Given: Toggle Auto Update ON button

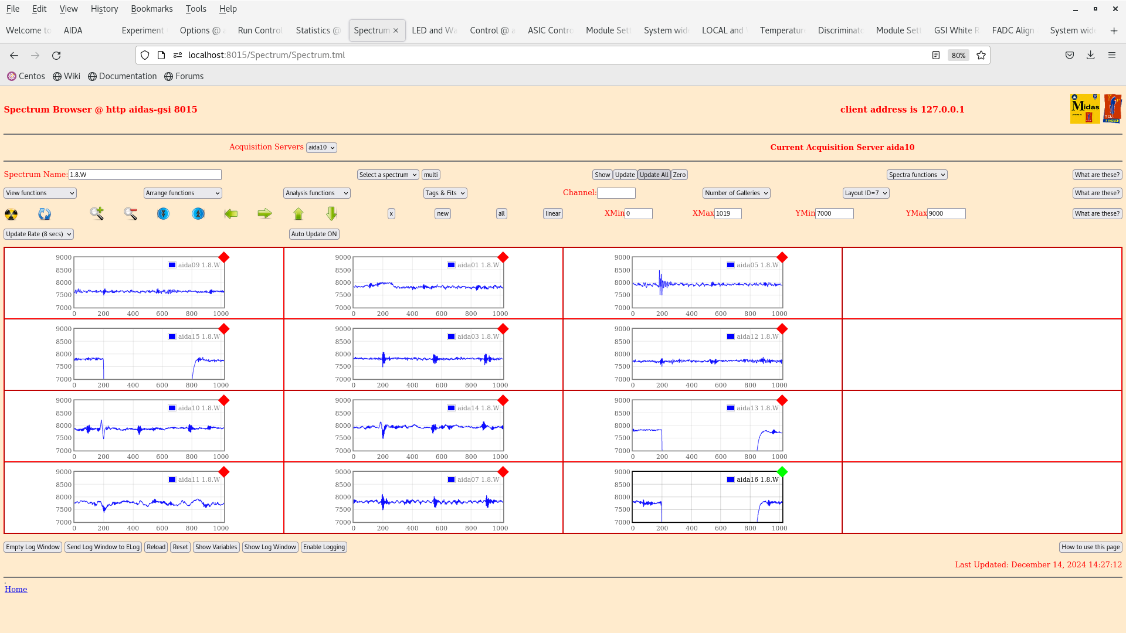Looking at the screenshot, I should pyautogui.click(x=314, y=233).
